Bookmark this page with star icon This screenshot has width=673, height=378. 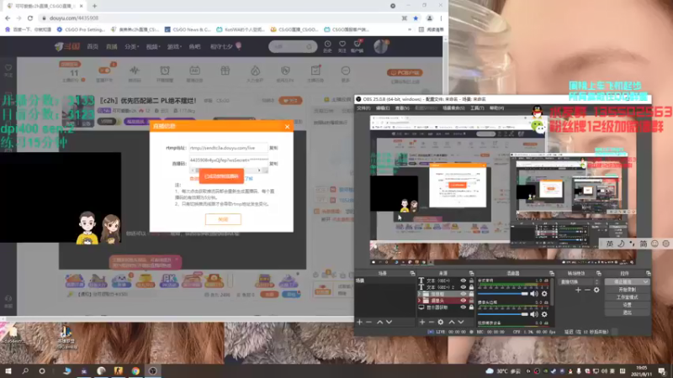click(x=416, y=18)
